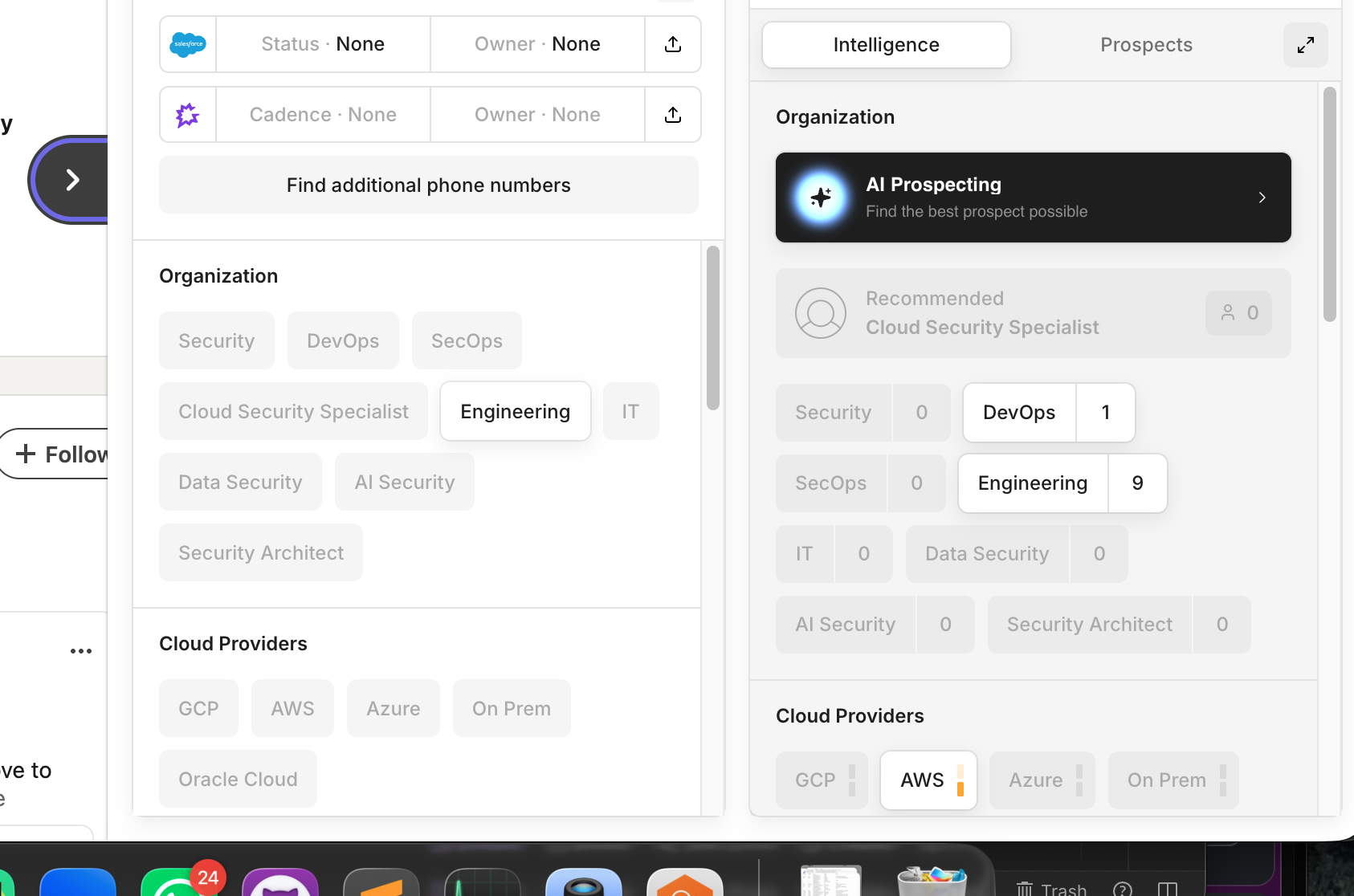Click Find additional phone numbers button

(429, 185)
